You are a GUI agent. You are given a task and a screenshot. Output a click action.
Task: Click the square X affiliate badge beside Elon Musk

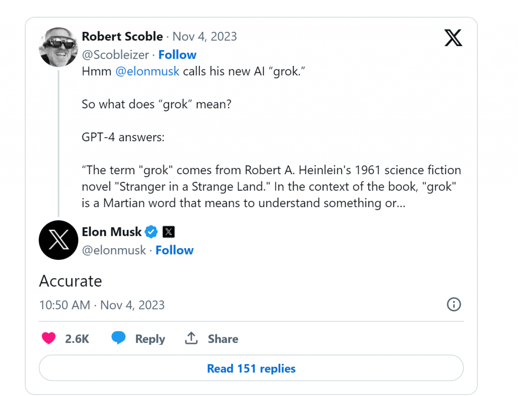168,232
